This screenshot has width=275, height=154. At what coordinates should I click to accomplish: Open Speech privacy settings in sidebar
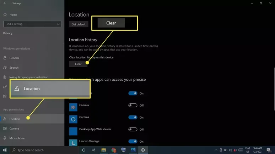coord(14,68)
